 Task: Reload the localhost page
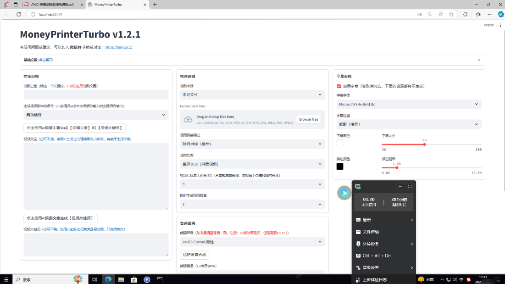[x=19, y=14]
